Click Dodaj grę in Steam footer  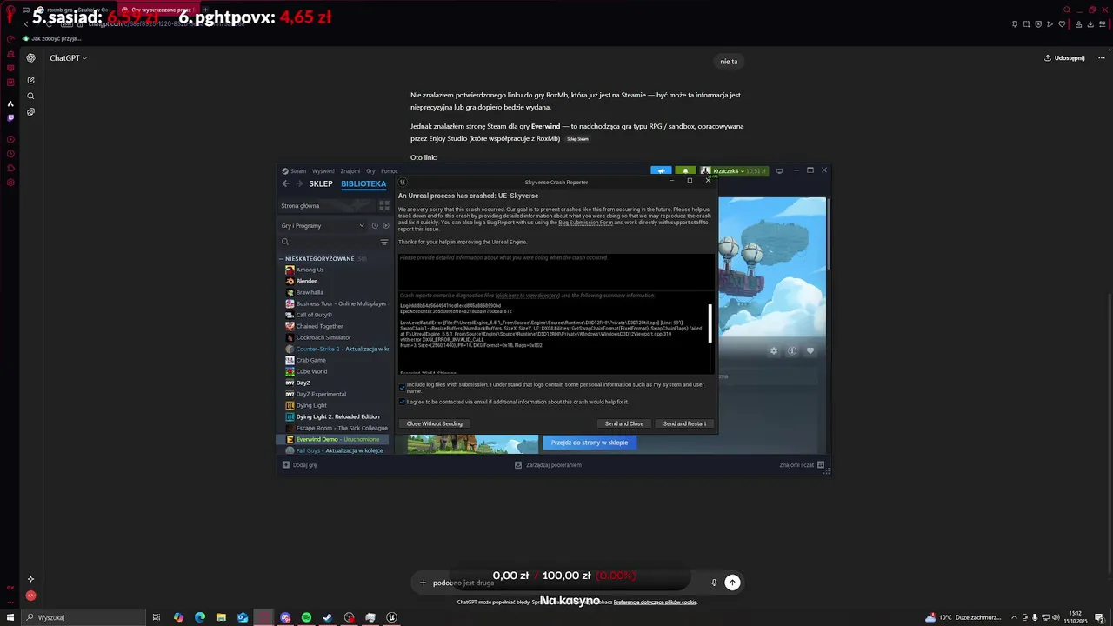point(299,465)
